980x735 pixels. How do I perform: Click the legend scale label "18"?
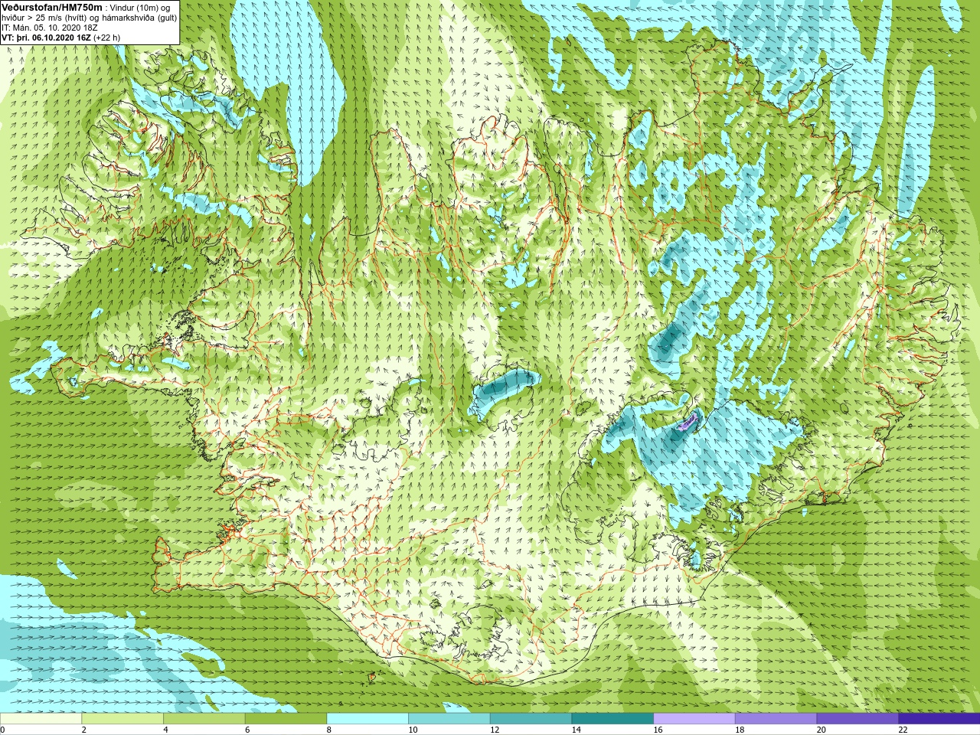point(740,730)
